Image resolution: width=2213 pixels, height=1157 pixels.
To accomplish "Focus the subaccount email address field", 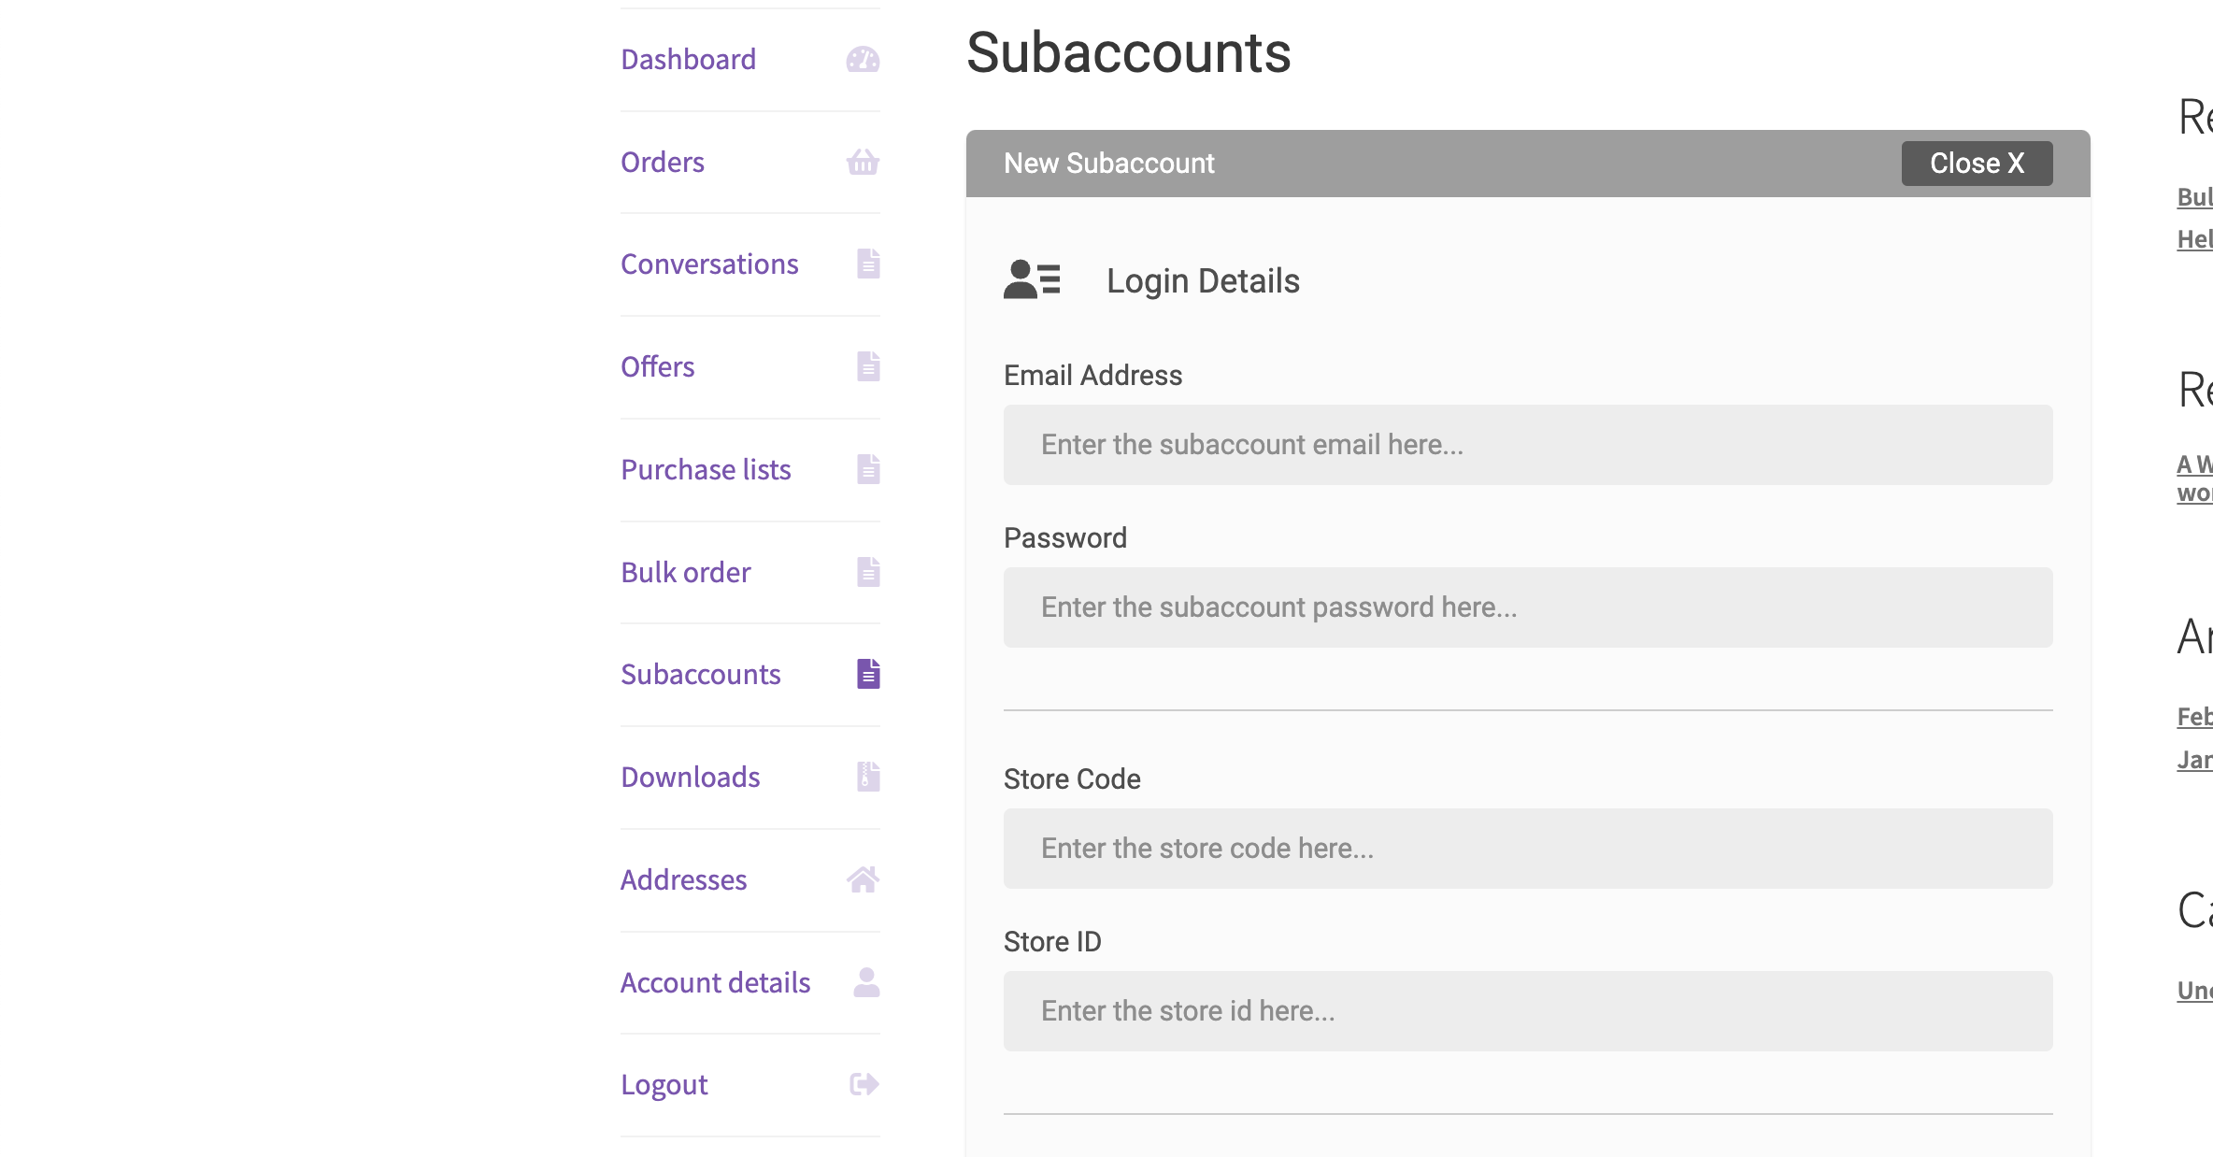I will (x=1528, y=445).
